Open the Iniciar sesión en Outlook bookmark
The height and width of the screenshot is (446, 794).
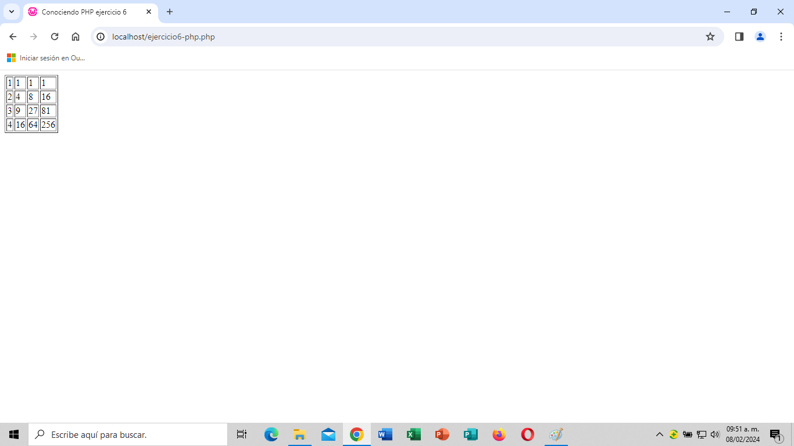(47, 58)
